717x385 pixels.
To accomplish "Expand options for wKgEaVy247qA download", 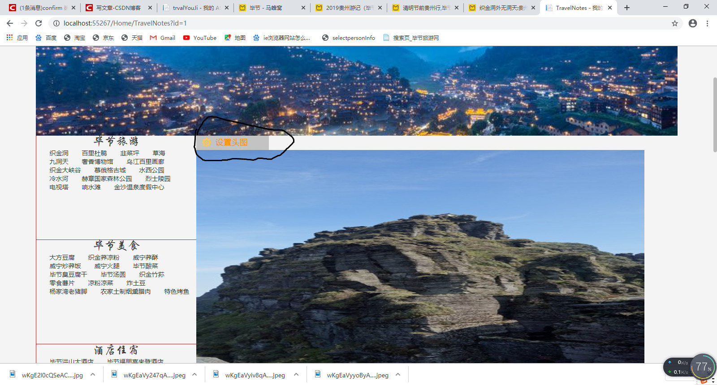I will (x=194, y=375).
